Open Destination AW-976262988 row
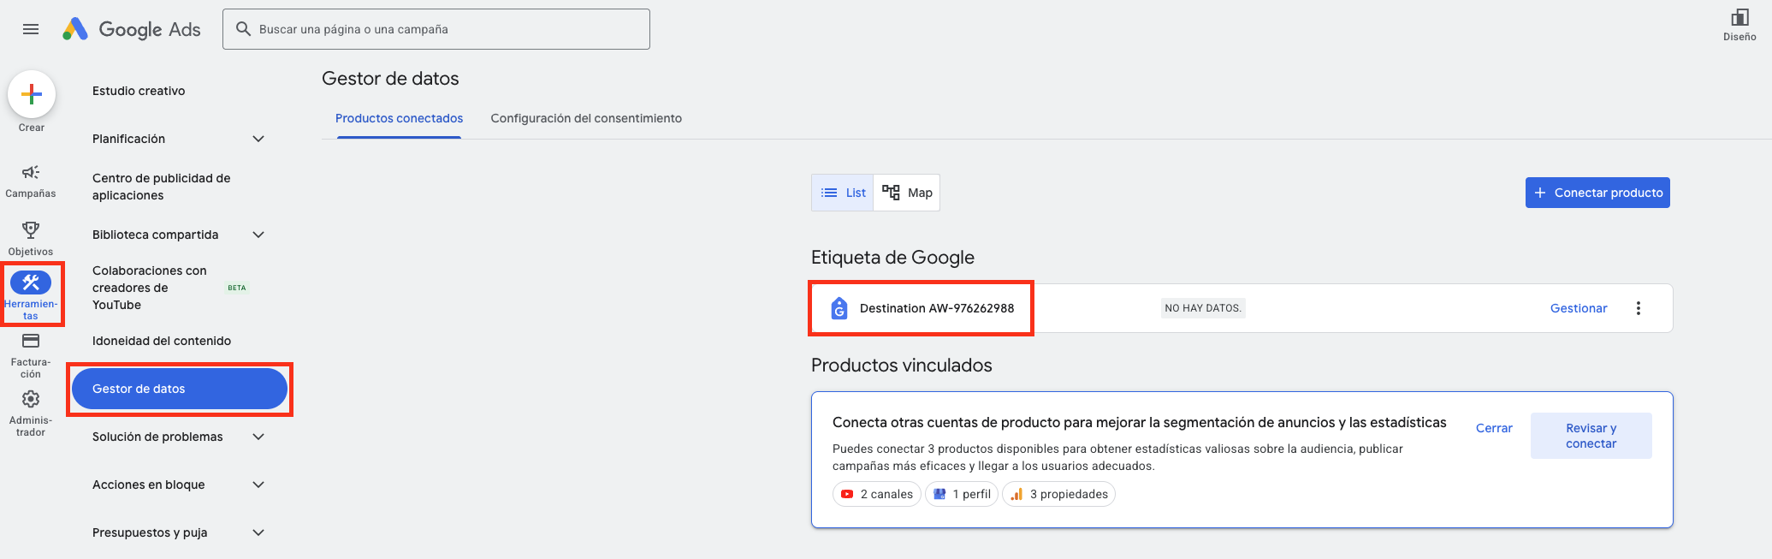The height and width of the screenshot is (559, 1772). (x=1242, y=308)
